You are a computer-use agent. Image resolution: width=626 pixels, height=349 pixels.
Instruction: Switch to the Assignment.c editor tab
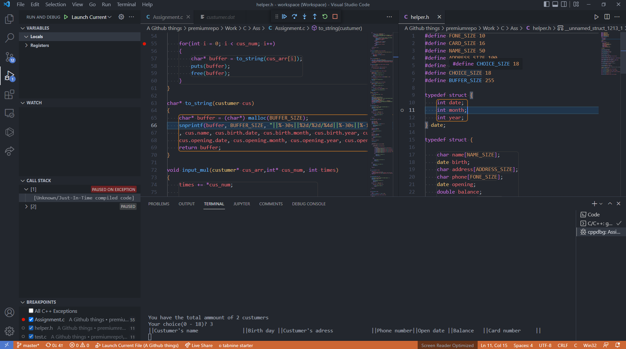(168, 17)
